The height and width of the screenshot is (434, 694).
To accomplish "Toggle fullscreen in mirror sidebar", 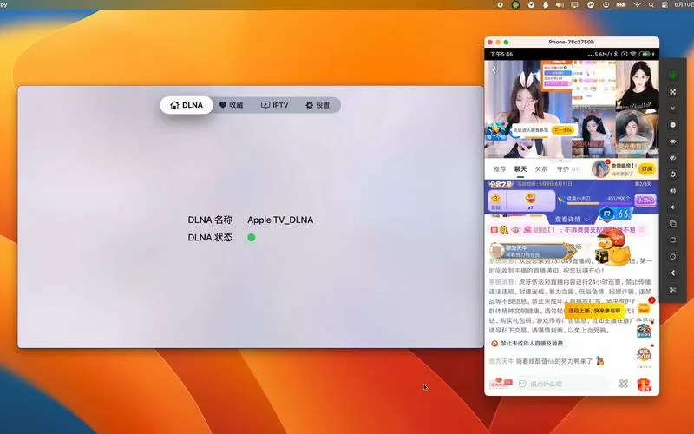I will [x=673, y=92].
